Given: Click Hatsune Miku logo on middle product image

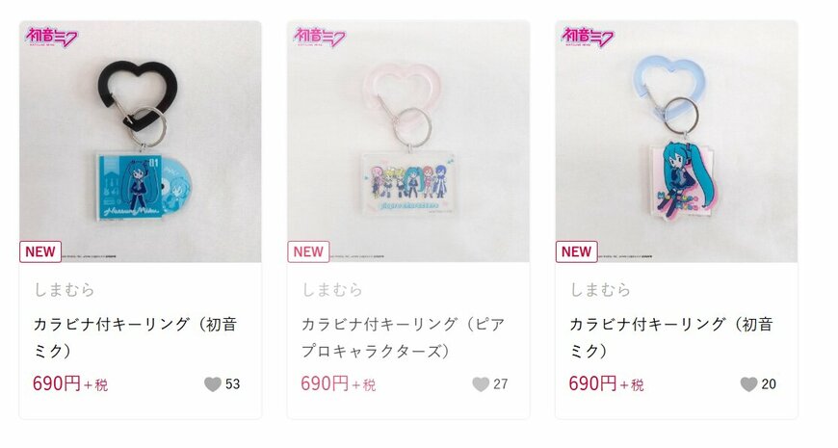Looking at the screenshot, I should tap(320, 38).
